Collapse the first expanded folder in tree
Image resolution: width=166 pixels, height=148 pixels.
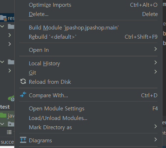[x=2, y=26]
